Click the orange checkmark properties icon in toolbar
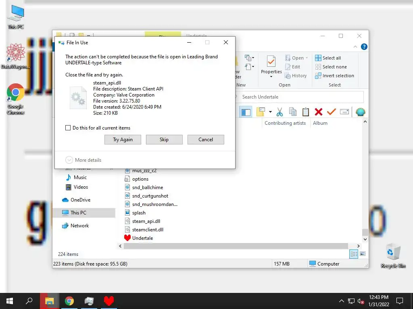The height and width of the screenshot is (309, 413). tap(332, 112)
